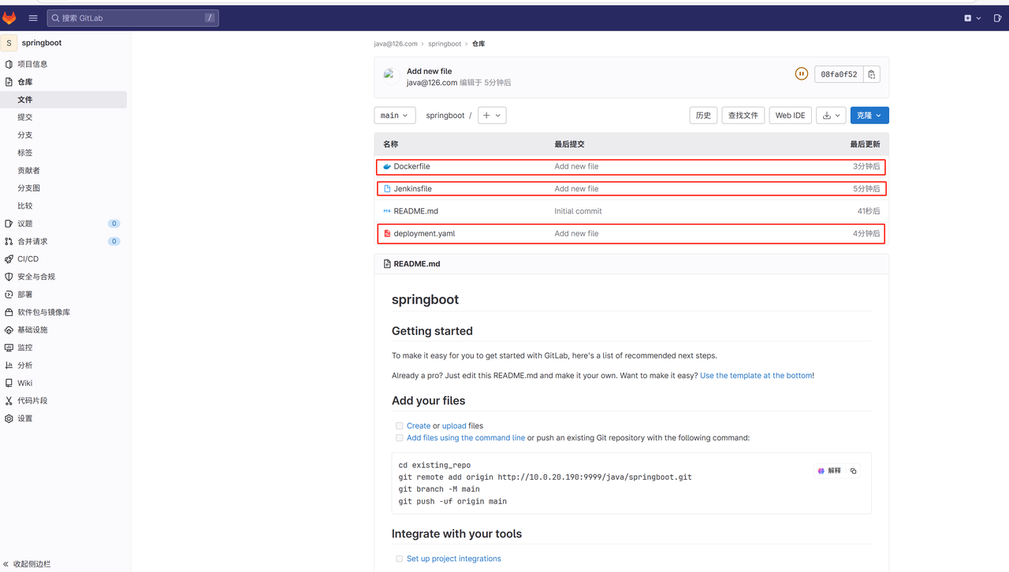Collapse the sidebar with 收起侧边栏
Screen dimensions: 1009x572
click(28, 564)
